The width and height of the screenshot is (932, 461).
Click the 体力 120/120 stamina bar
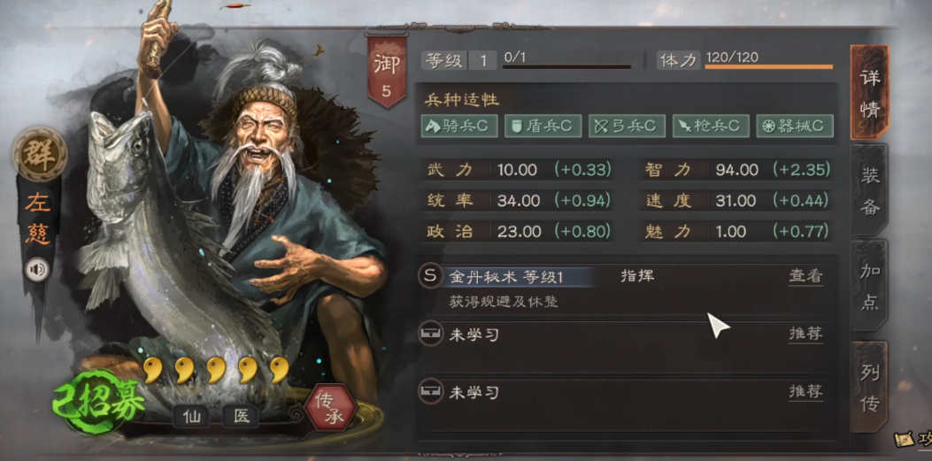pos(768,66)
